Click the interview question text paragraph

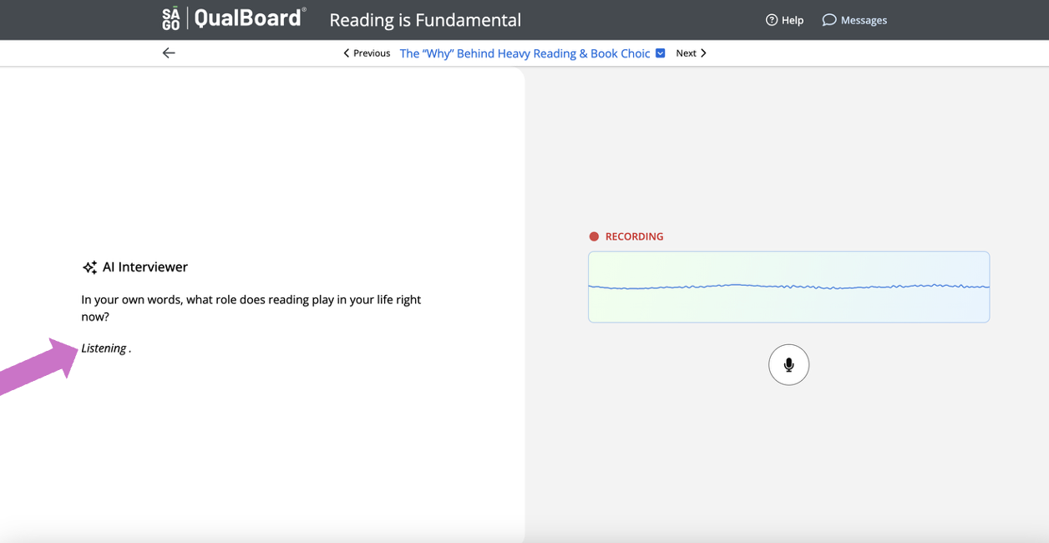pyautogui.click(x=251, y=307)
